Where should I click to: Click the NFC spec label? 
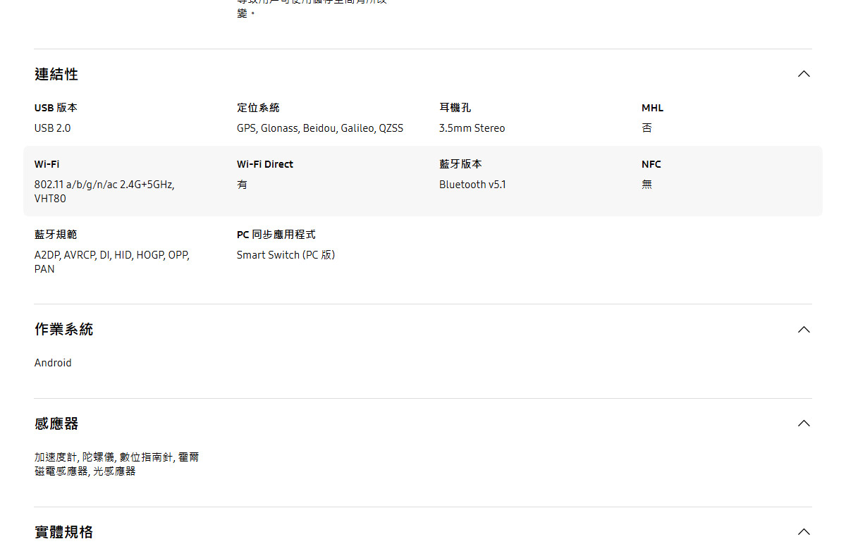click(651, 164)
